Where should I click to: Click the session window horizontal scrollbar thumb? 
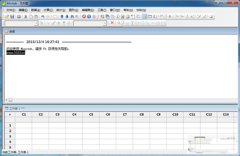(10, 100)
